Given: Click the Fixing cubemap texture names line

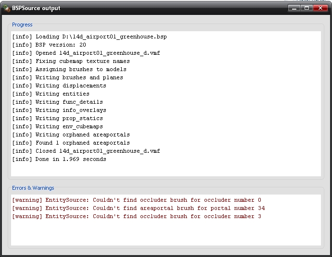Looking at the screenshot, I should pos(71,61).
